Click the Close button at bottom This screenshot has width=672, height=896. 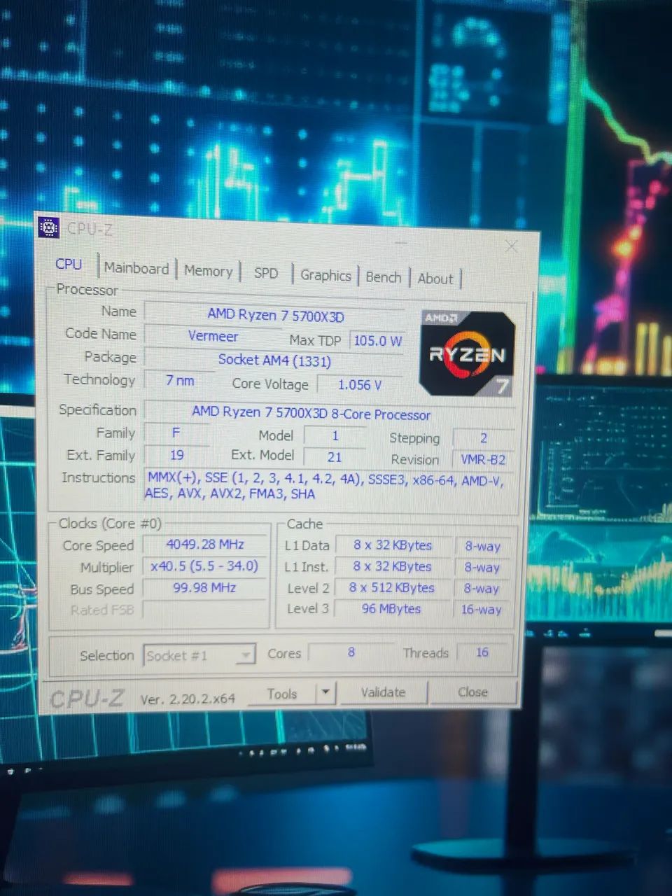(x=472, y=692)
